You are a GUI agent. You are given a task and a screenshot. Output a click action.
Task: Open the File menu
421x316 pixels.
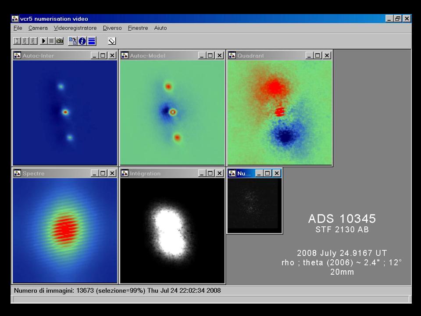[18, 28]
